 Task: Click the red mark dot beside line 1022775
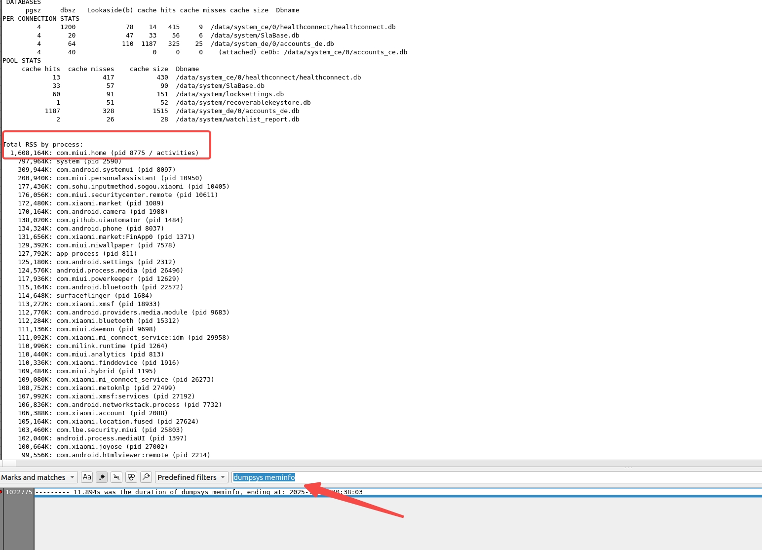tap(1, 492)
